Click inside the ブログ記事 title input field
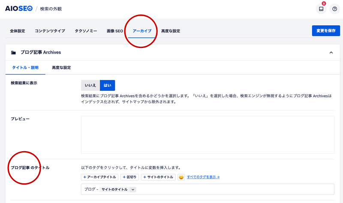 [208, 189]
